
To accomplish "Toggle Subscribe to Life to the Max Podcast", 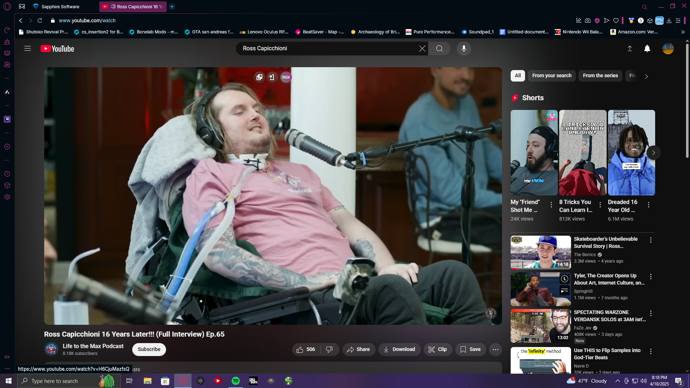I will coord(149,349).
